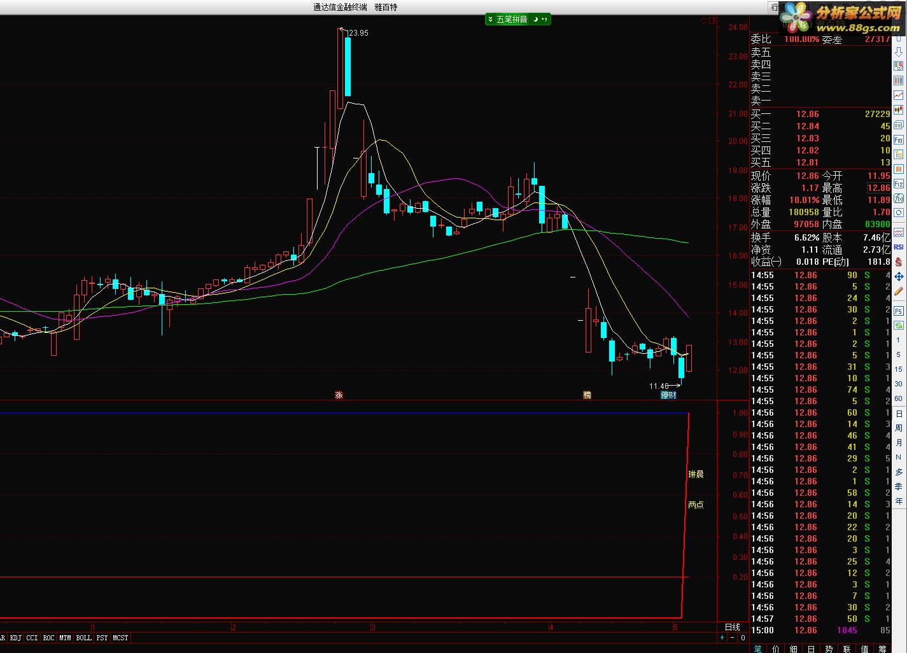The image size is (907, 653).
Task: Click the plus zoom button below chart
Action: click(x=722, y=638)
